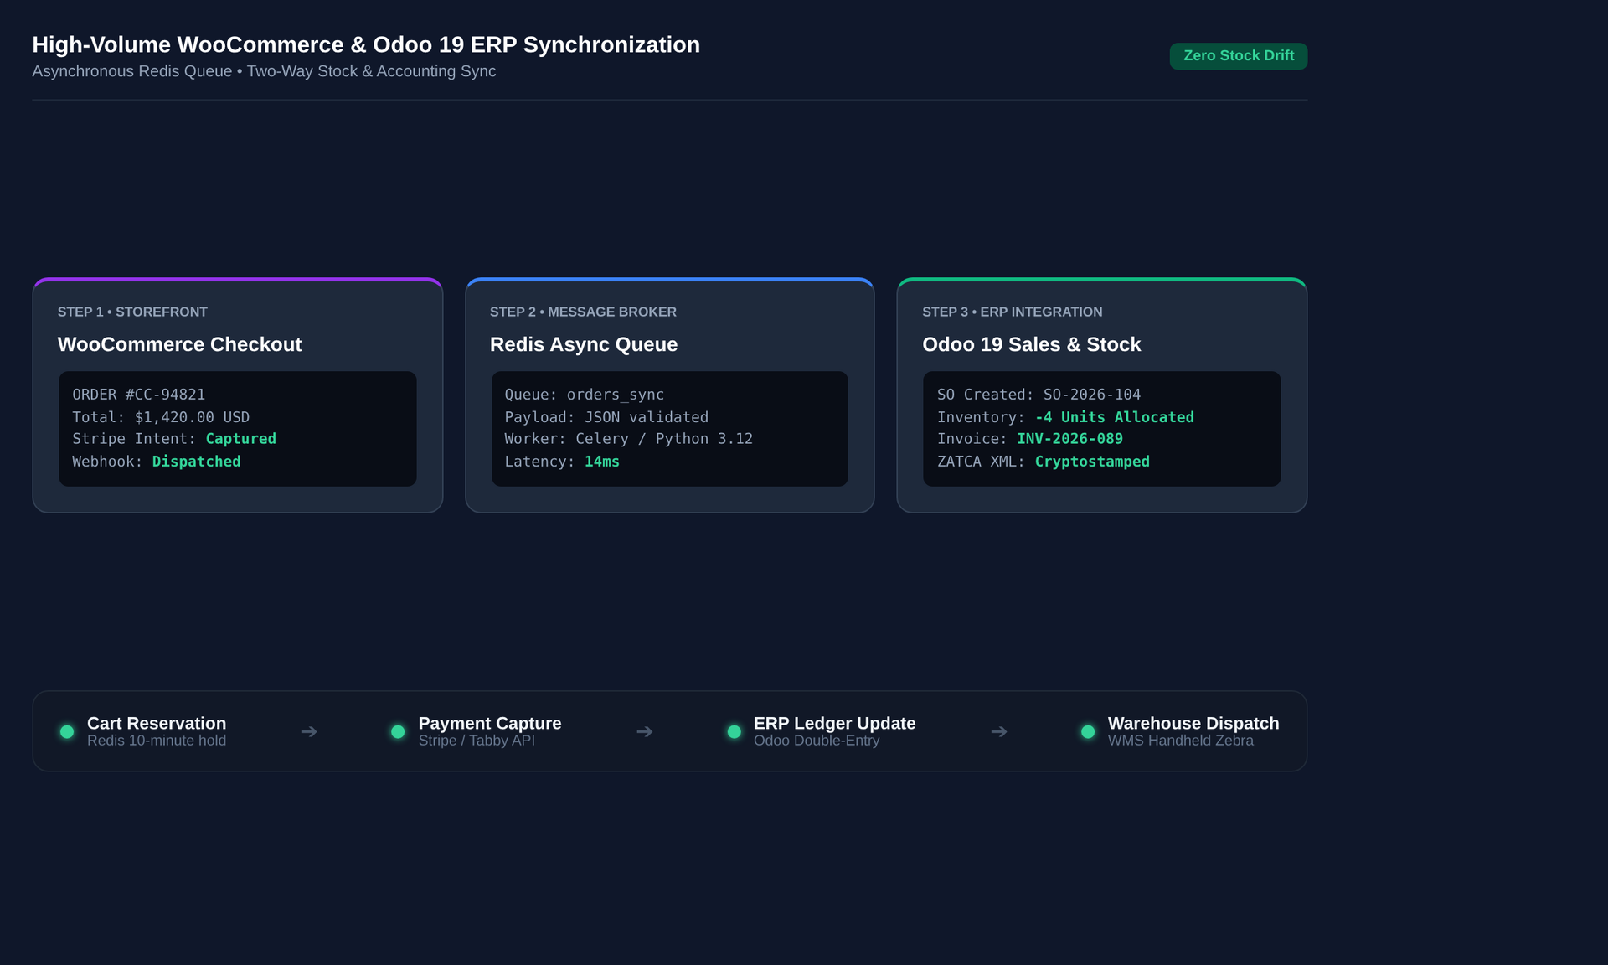The width and height of the screenshot is (1608, 965).
Task: Select the ERP Ledger Update step title
Action: (x=834, y=723)
